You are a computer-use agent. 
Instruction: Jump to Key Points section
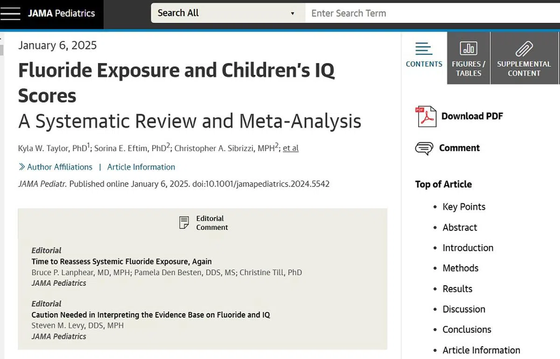click(x=464, y=207)
